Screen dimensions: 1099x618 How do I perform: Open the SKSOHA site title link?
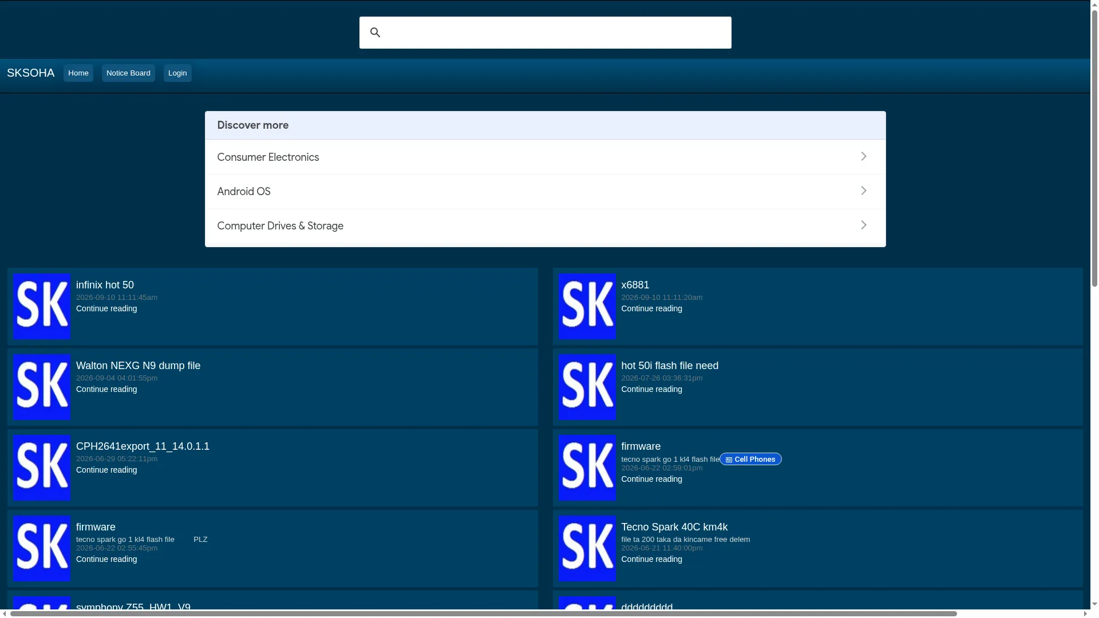click(x=30, y=73)
